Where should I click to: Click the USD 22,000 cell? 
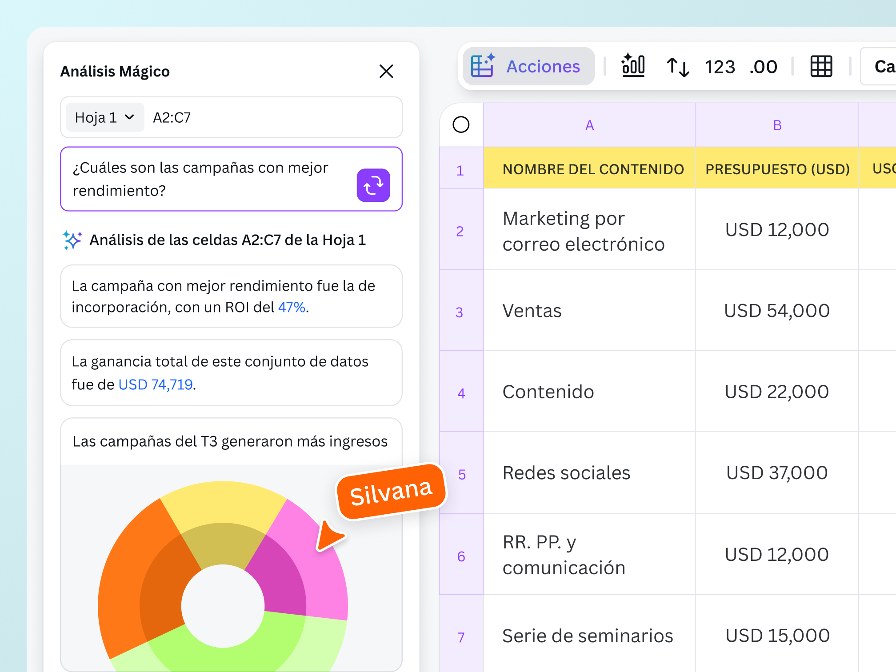[x=777, y=392]
